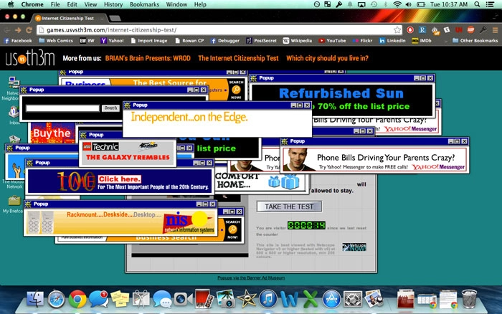The height and width of the screenshot is (314, 502).
Task: Click the Search button in popup
Action: [110, 108]
